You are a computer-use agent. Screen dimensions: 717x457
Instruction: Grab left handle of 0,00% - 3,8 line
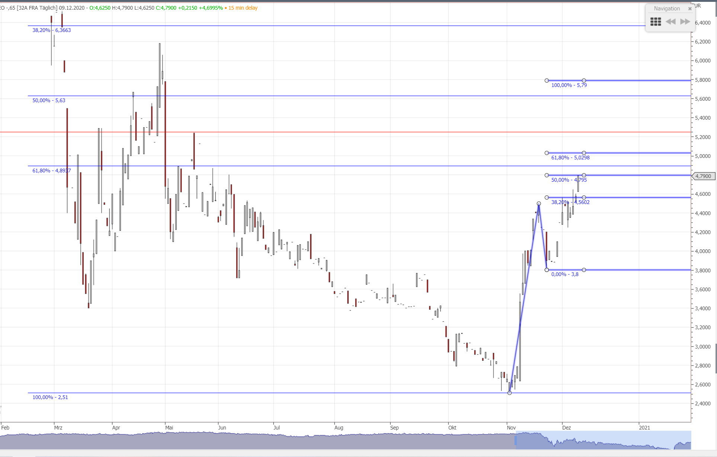tap(547, 270)
